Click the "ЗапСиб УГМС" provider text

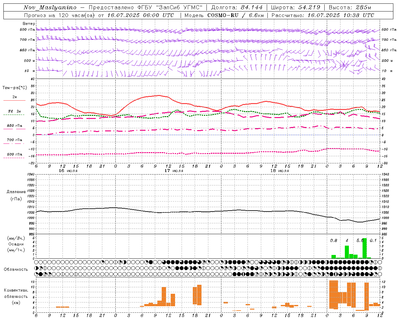pyautogui.click(x=180, y=7)
